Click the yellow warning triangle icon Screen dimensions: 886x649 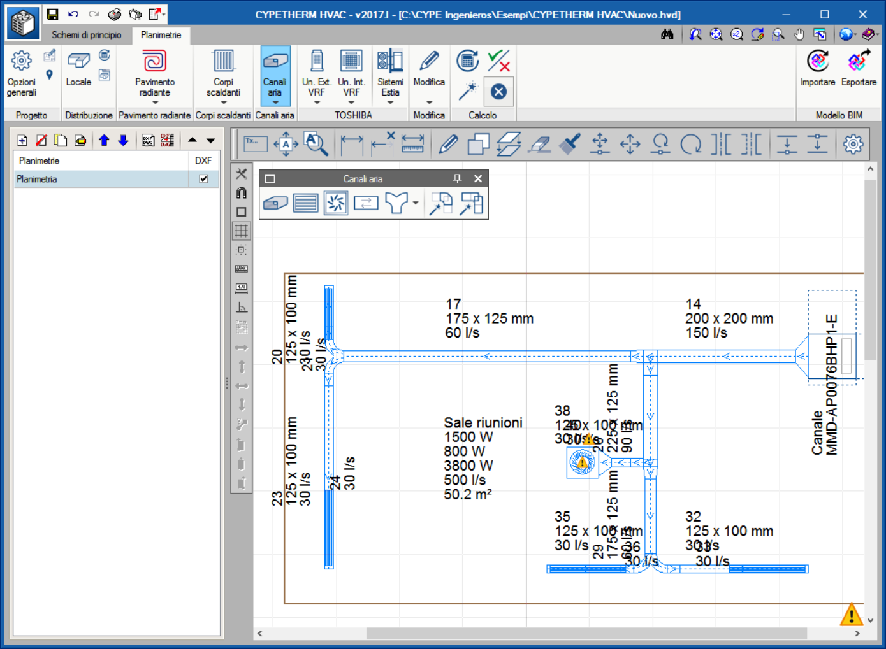852,614
